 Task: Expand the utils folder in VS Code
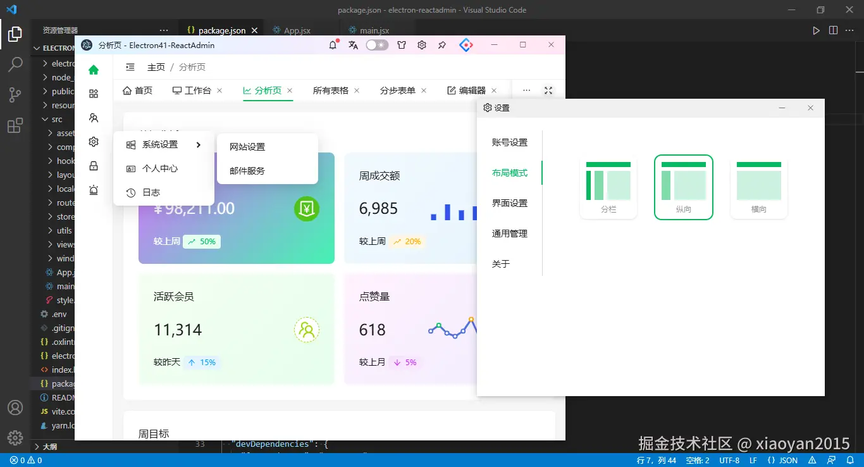coord(53,230)
